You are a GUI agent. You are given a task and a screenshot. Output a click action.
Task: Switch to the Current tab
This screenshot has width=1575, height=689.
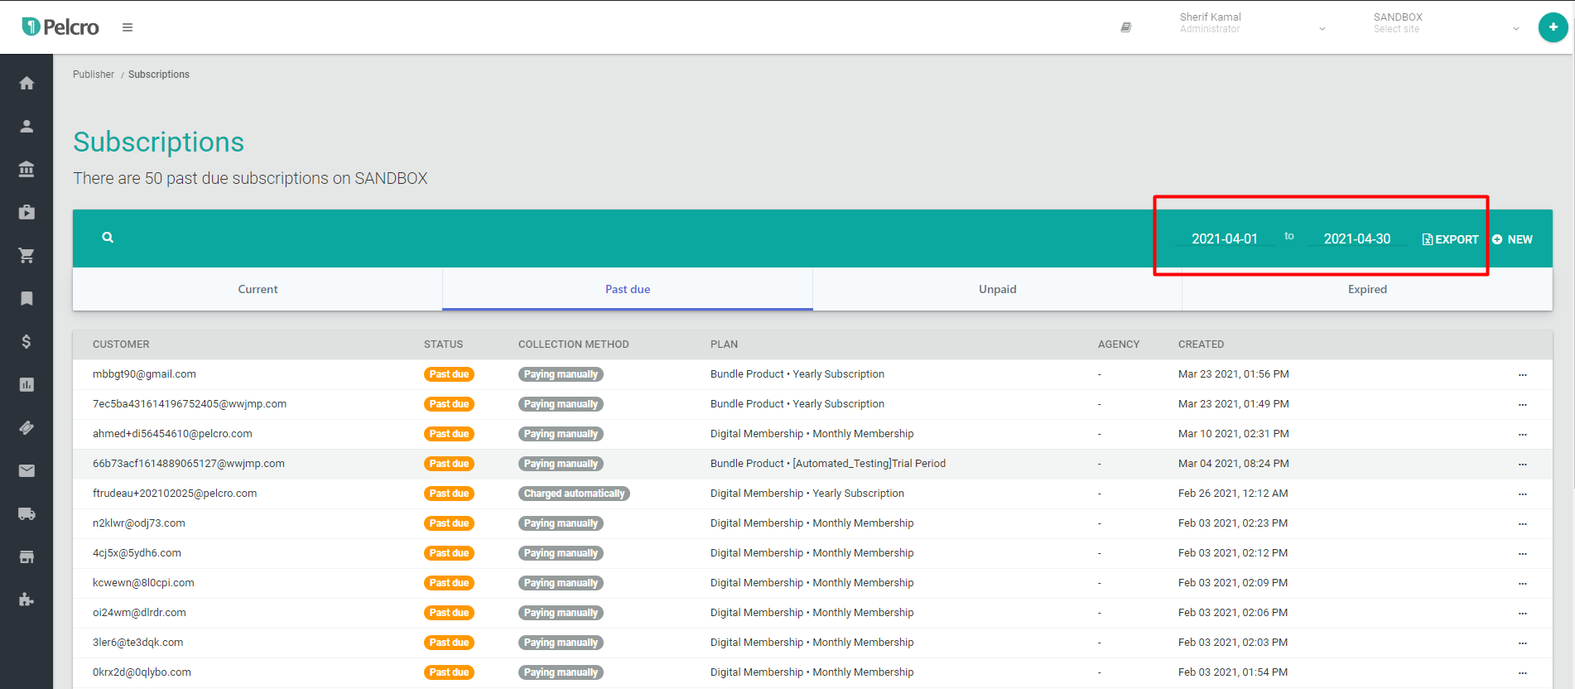(x=258, y=289)
